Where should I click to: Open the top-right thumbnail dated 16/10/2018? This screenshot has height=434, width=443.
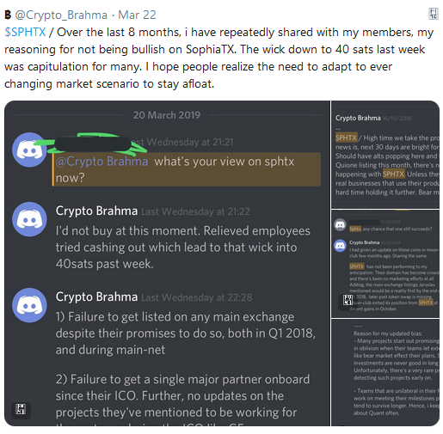pos(385,155)
